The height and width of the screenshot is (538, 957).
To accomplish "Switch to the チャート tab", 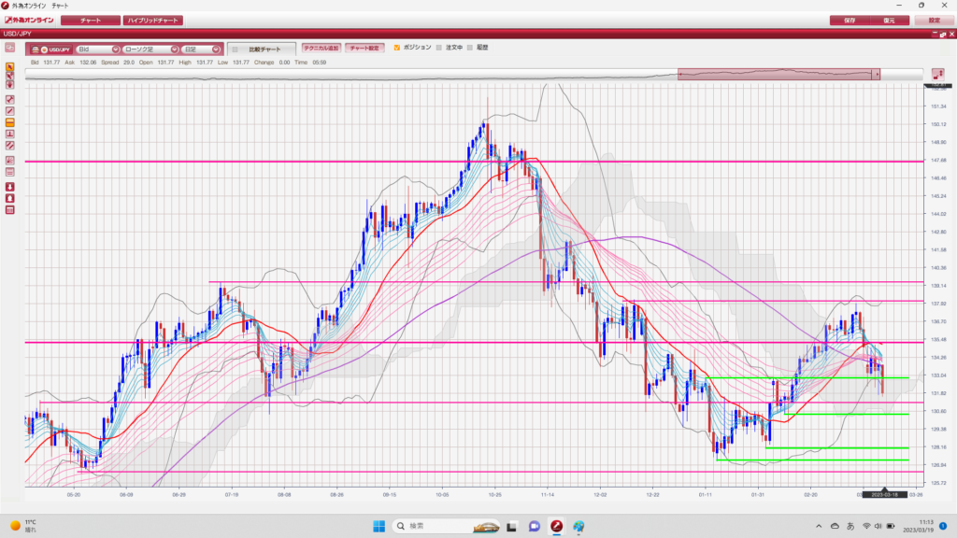I will click(91, 21).
